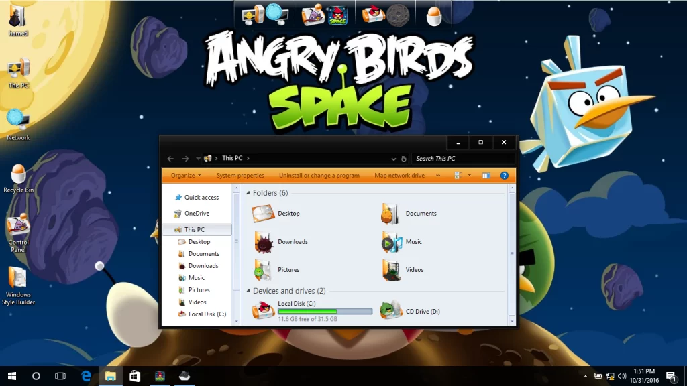Click the Help question mark icon
Viewport: 687px width, 386px height.
click(x=504, y=176)
